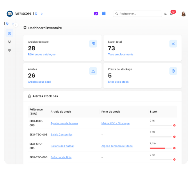This screenshot has height=174, width=192.
Task: Click the 0 / 5 stock value
Action: coord(152,121)
